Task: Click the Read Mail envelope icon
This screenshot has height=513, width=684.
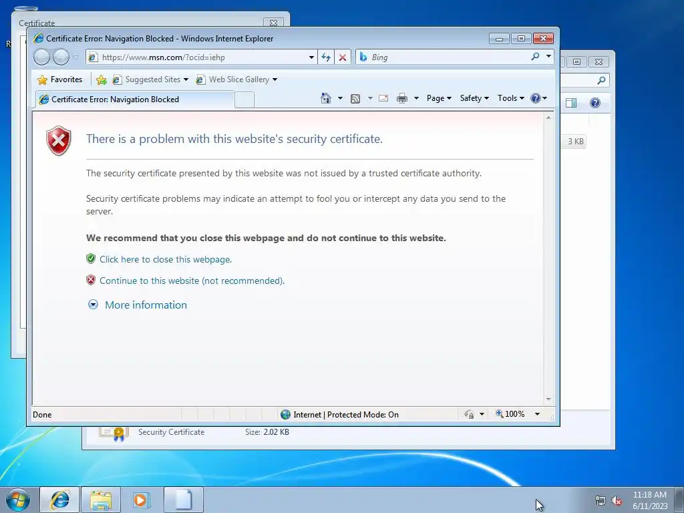Action: [383, 98]
